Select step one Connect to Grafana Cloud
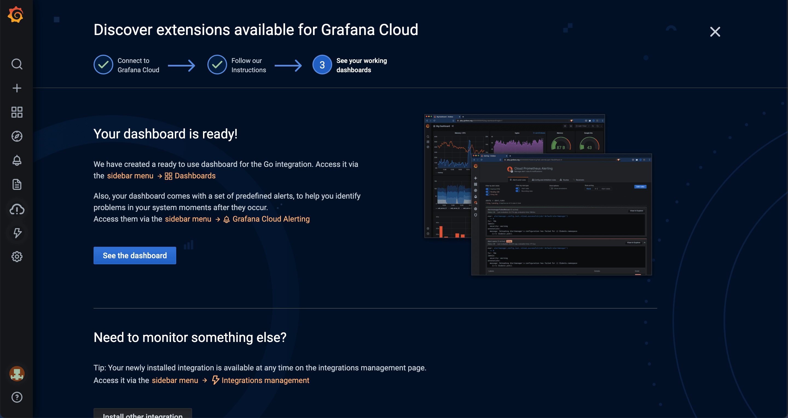The image size is (788, 418). click(103, 65)
